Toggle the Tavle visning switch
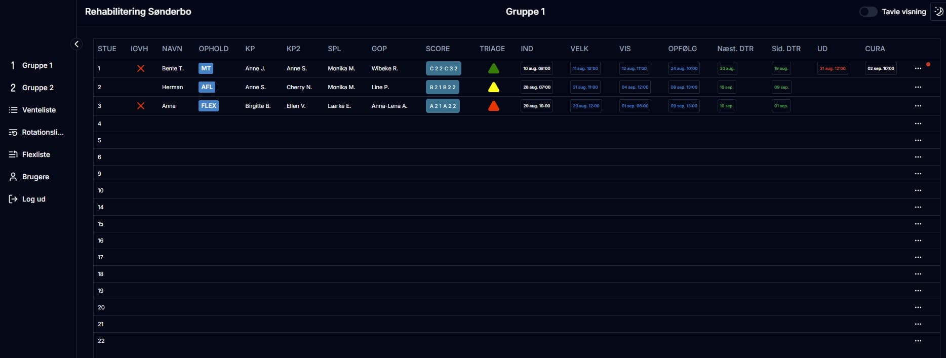 click(868, 12)
